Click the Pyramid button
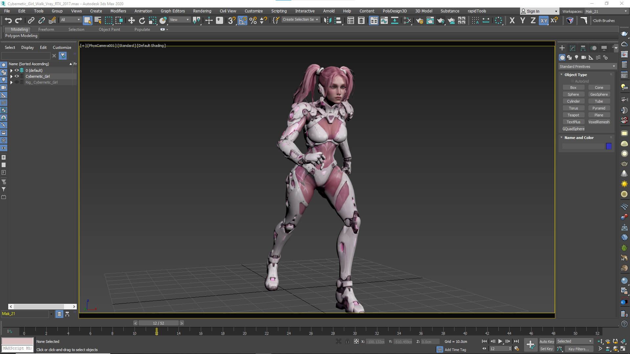 (x=599, y=108)
